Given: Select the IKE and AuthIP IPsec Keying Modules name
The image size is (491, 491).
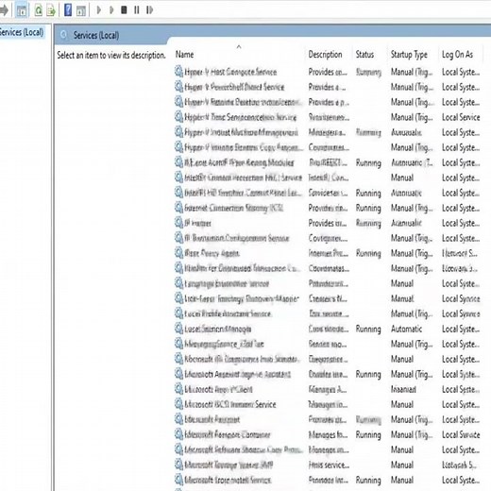Looking at the screenshot, I should 239,162.
